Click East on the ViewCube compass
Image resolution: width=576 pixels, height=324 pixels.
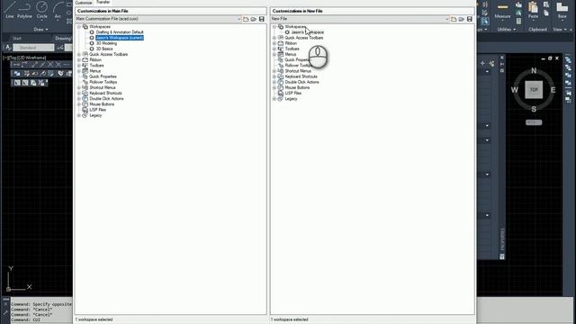pos(553,90)
